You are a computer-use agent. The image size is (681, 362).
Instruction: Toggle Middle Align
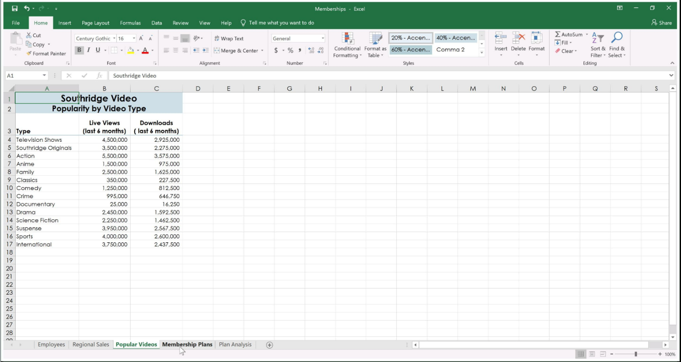pos(176,39)
